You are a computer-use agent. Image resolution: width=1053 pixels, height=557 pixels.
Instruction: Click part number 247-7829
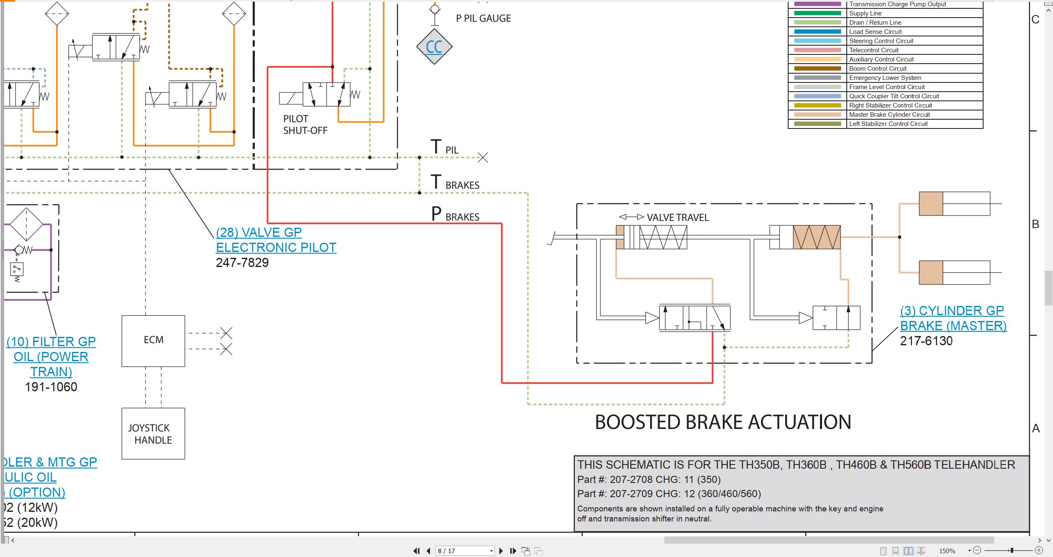click(242, 263)
